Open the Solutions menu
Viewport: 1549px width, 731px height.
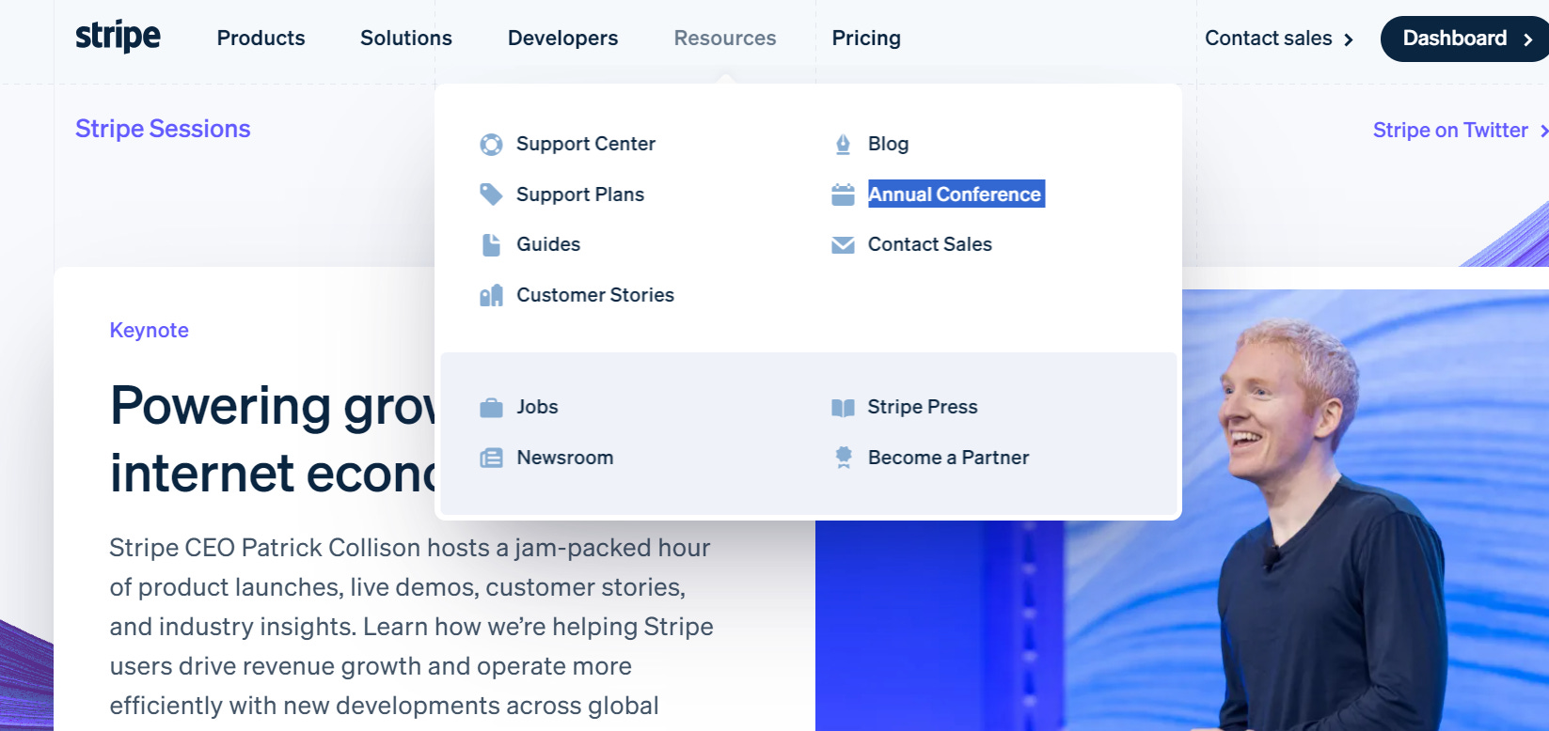tap(406, 38)
